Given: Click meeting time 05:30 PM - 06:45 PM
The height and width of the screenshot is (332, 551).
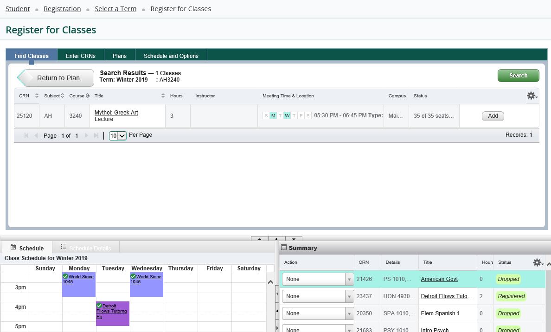Looking at the screenshot, I should [340, 115].
